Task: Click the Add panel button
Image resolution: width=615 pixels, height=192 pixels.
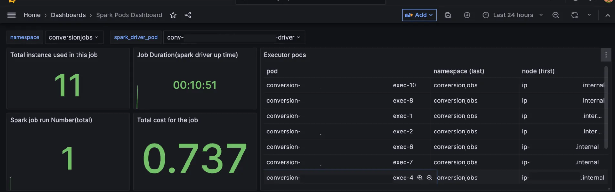Action: pos(419,15)
